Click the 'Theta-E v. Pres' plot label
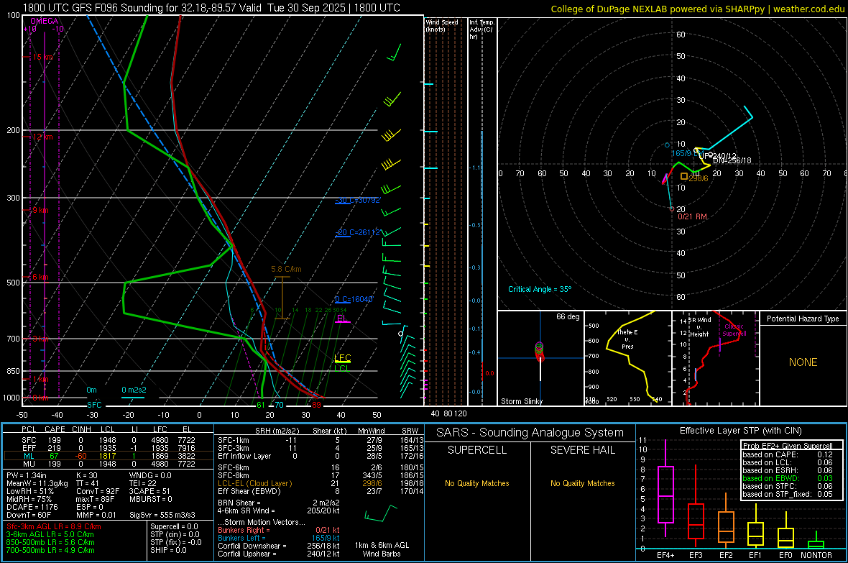The height and width of the screenshot is (563, 848). point(627,339)
